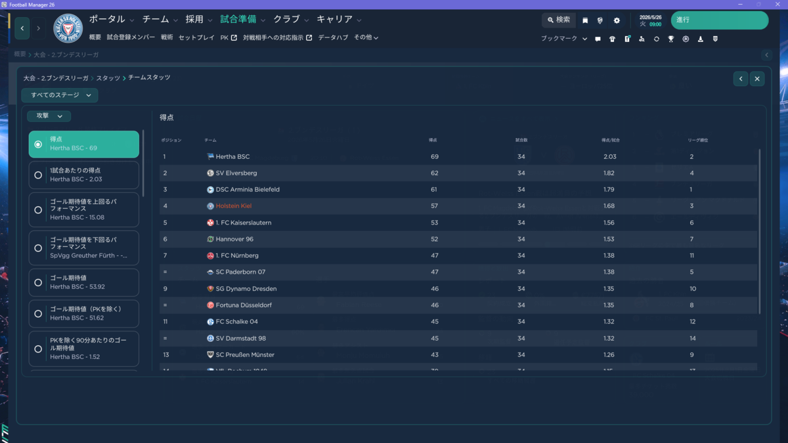This screenshot has width=788, height=443.
Task: Open the speech bubble messages shortcut icon
Action: coord(598,39)
